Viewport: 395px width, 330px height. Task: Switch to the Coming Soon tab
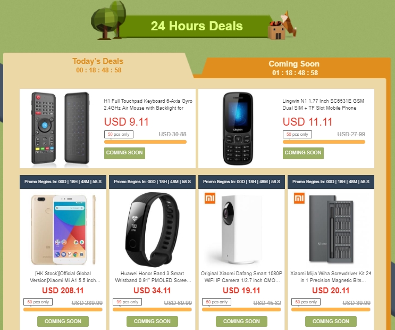click(294, 68)
